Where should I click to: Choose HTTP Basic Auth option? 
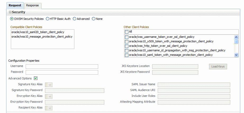click(47, 19)
